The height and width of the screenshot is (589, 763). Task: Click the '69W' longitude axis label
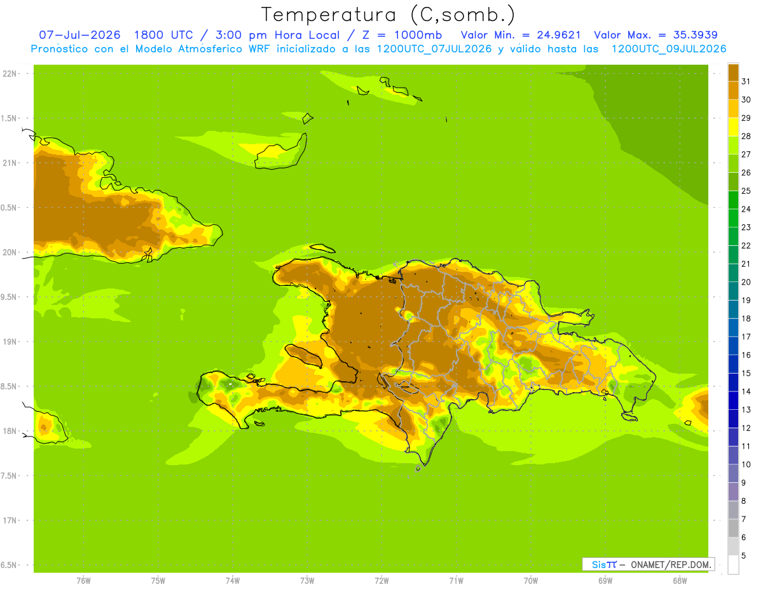[605, 581]
